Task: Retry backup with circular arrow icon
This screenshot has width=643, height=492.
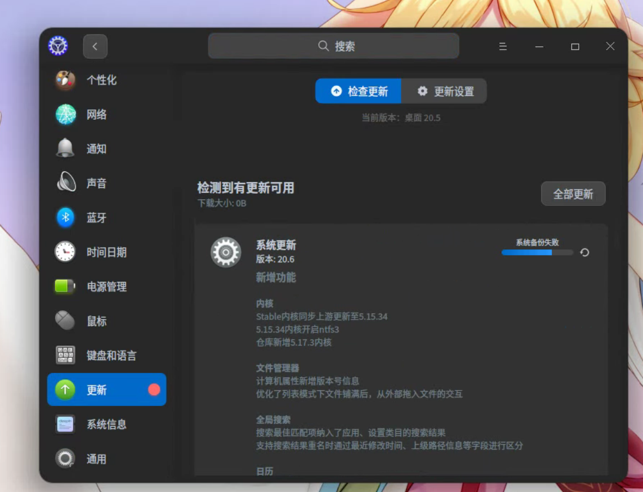Action: tap(585, 253)
